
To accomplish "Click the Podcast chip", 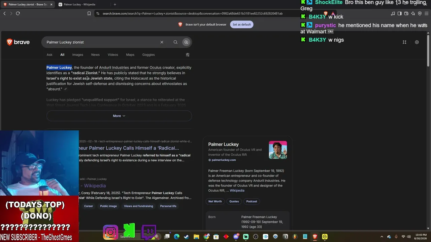I will (x=252, y=201).
